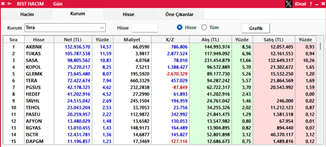
Task: Switch to the Hacim tab
Action: [27, 14]
